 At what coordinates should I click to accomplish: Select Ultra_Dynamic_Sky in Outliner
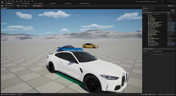153,43
